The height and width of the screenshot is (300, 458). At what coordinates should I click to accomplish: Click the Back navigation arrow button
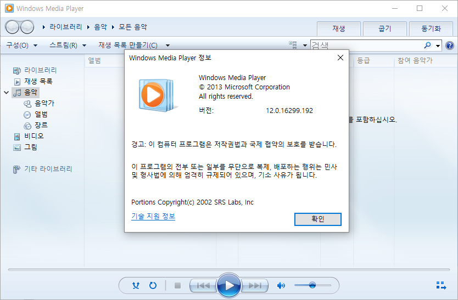pos(12,27)
